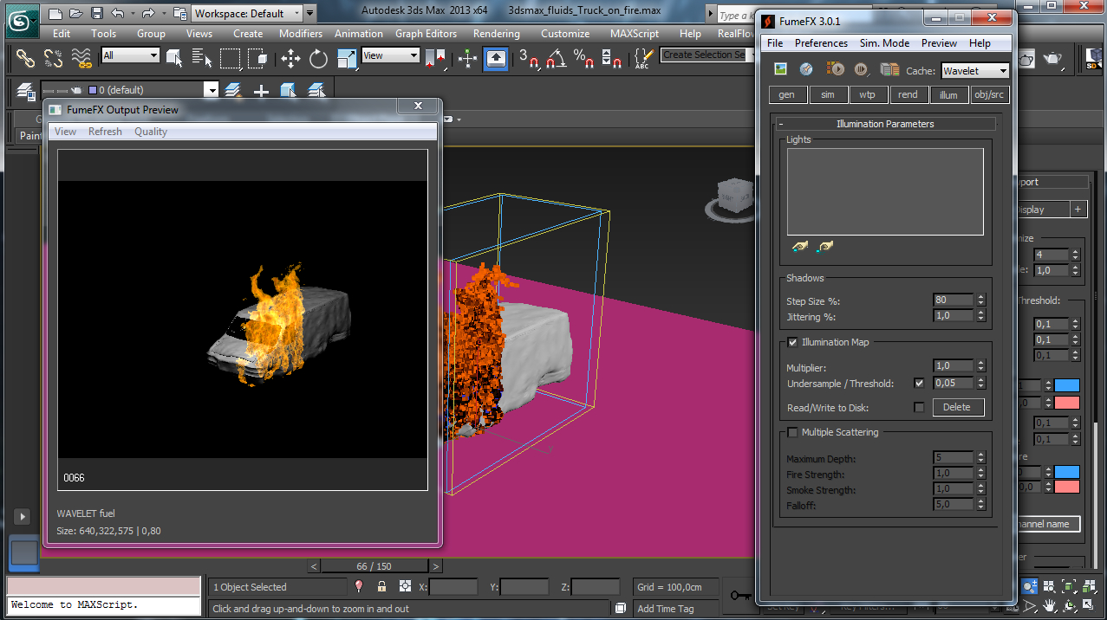
Task: Open the Modifiers menu
Action: coord(300,34)
